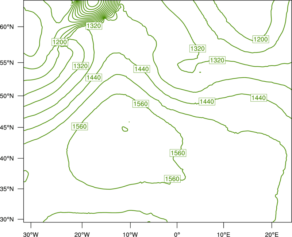Screen dimensions: 292x237
Task: Select the 1560 contour label near 8°W, 49°N
Action: [x=141, y=104]
